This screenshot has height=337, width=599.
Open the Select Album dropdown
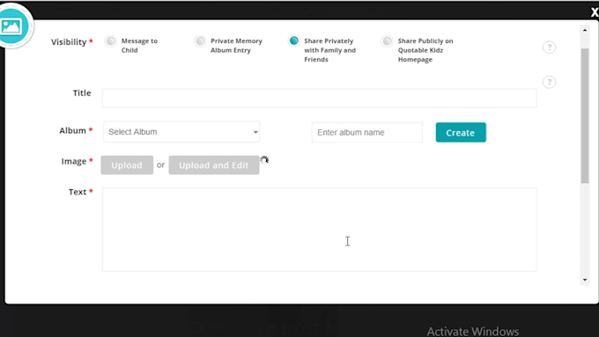point(181,132)
